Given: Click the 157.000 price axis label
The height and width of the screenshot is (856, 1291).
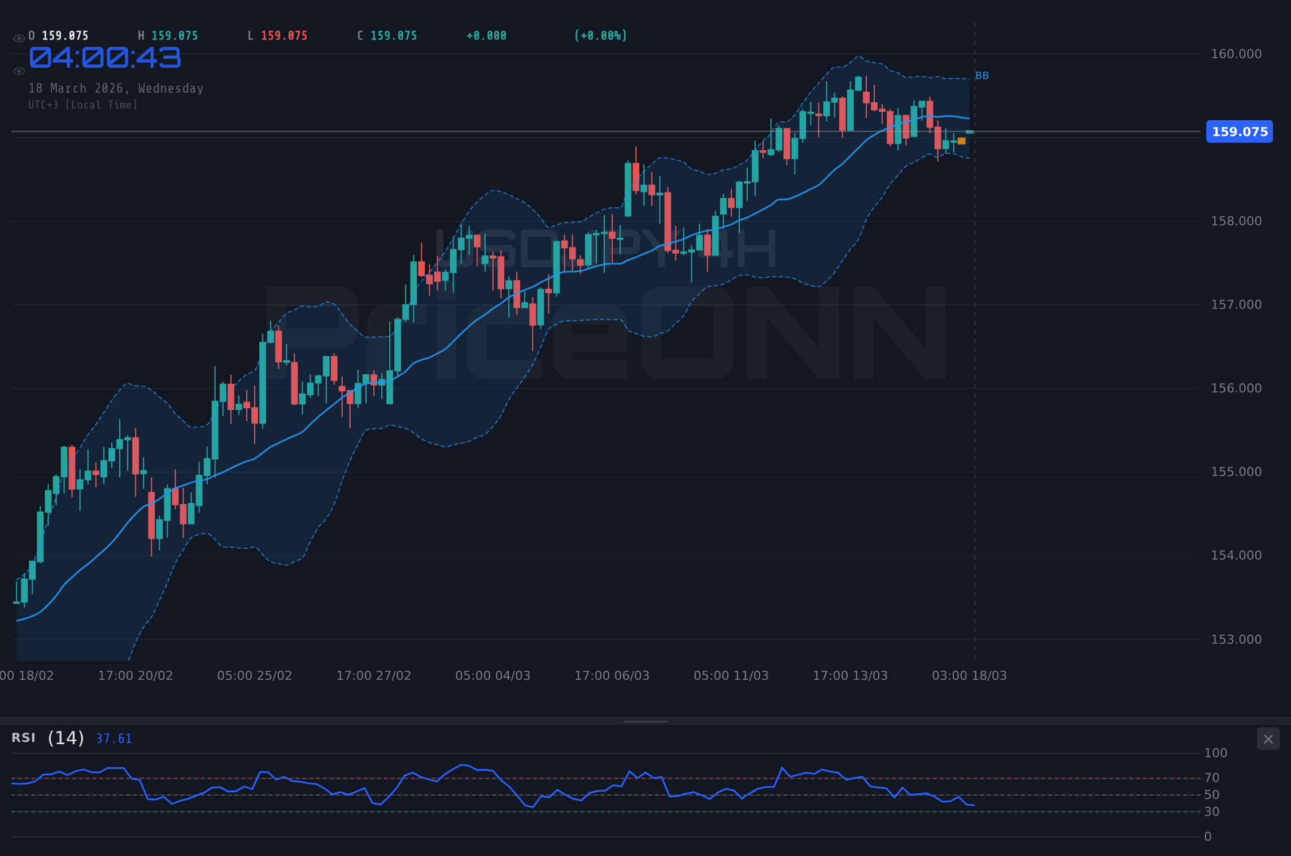Looking at the screenshot, I should [x=1236, y=305].
